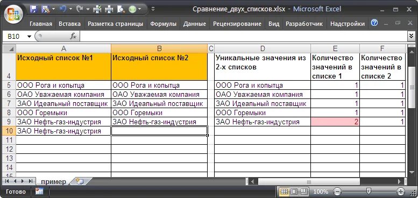Open the Customize Quick Access Toolbar menu
The width and height of the screenshot is (418, 198).
(x=153, y=10)
